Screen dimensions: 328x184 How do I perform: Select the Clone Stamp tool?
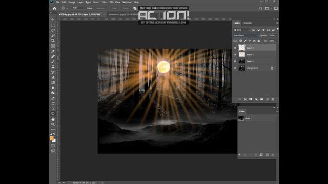tap(53, 67)
